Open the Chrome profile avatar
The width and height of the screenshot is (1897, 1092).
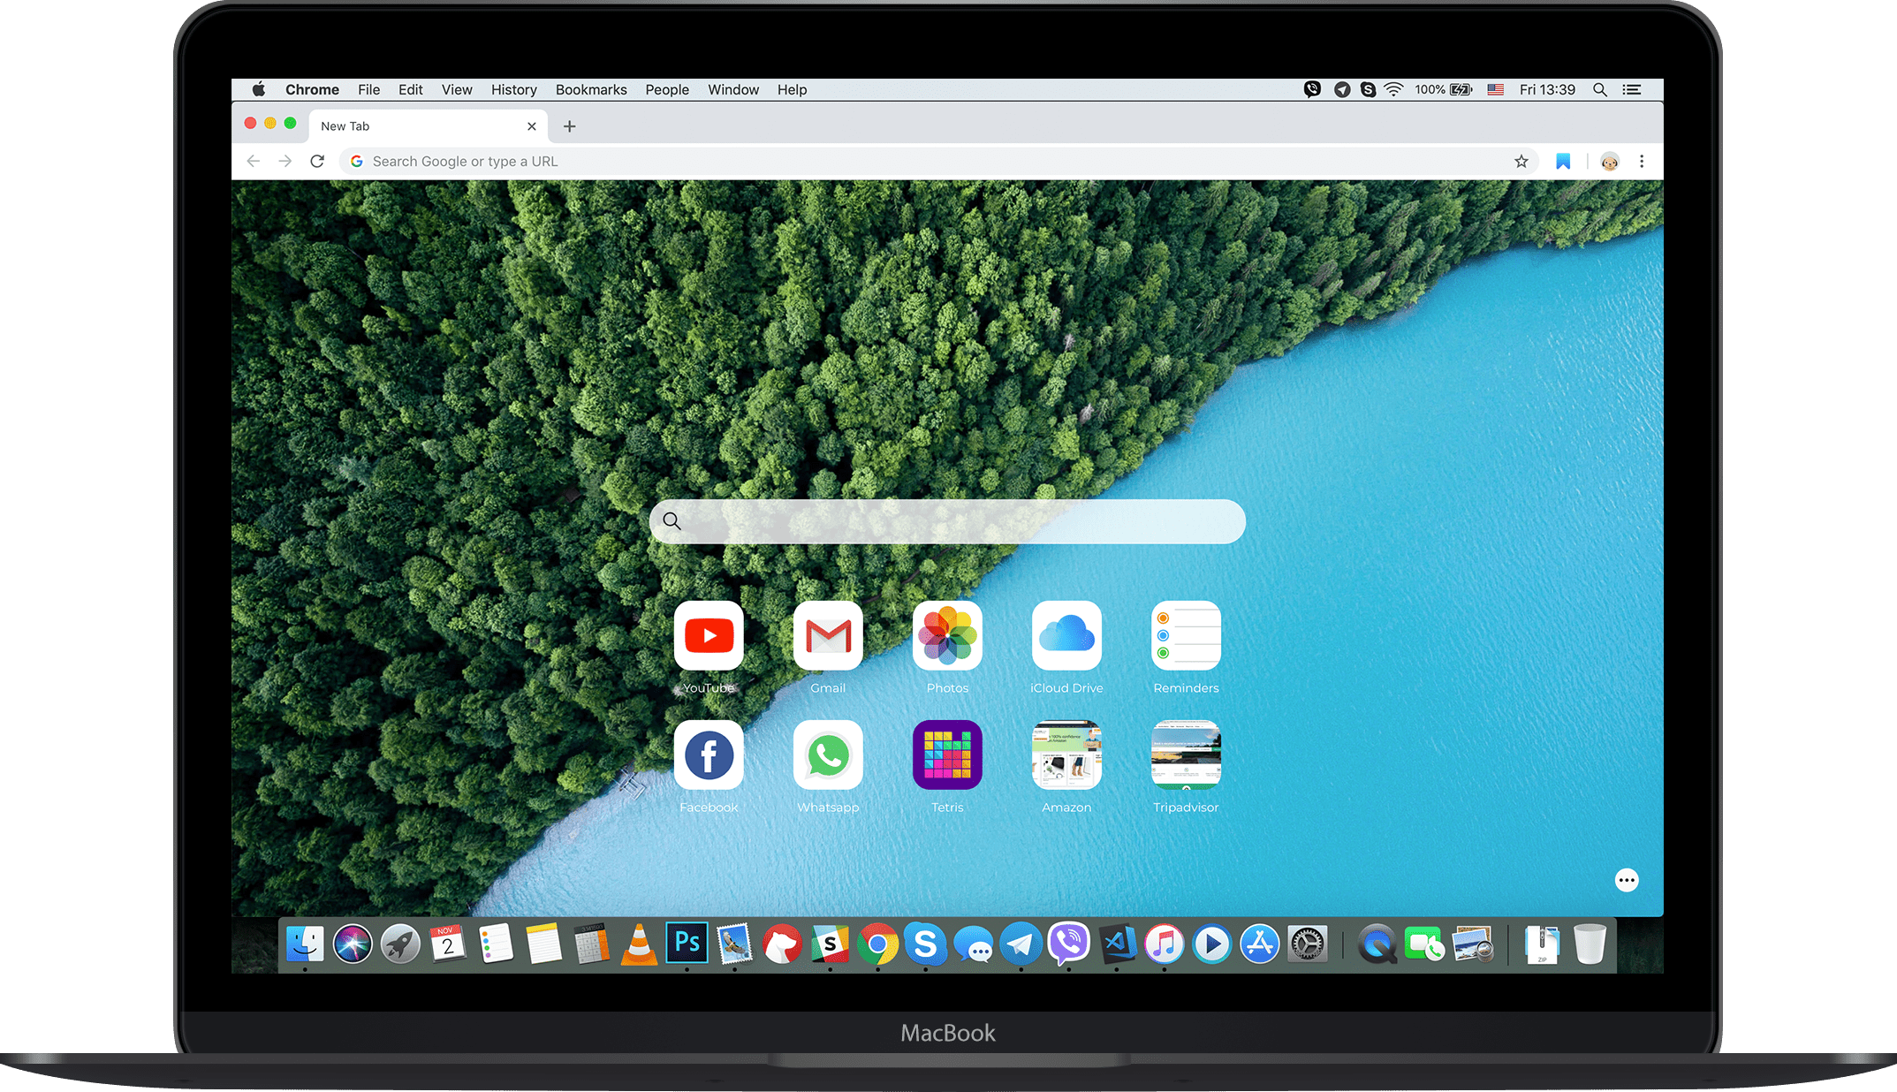(1610, 162)
